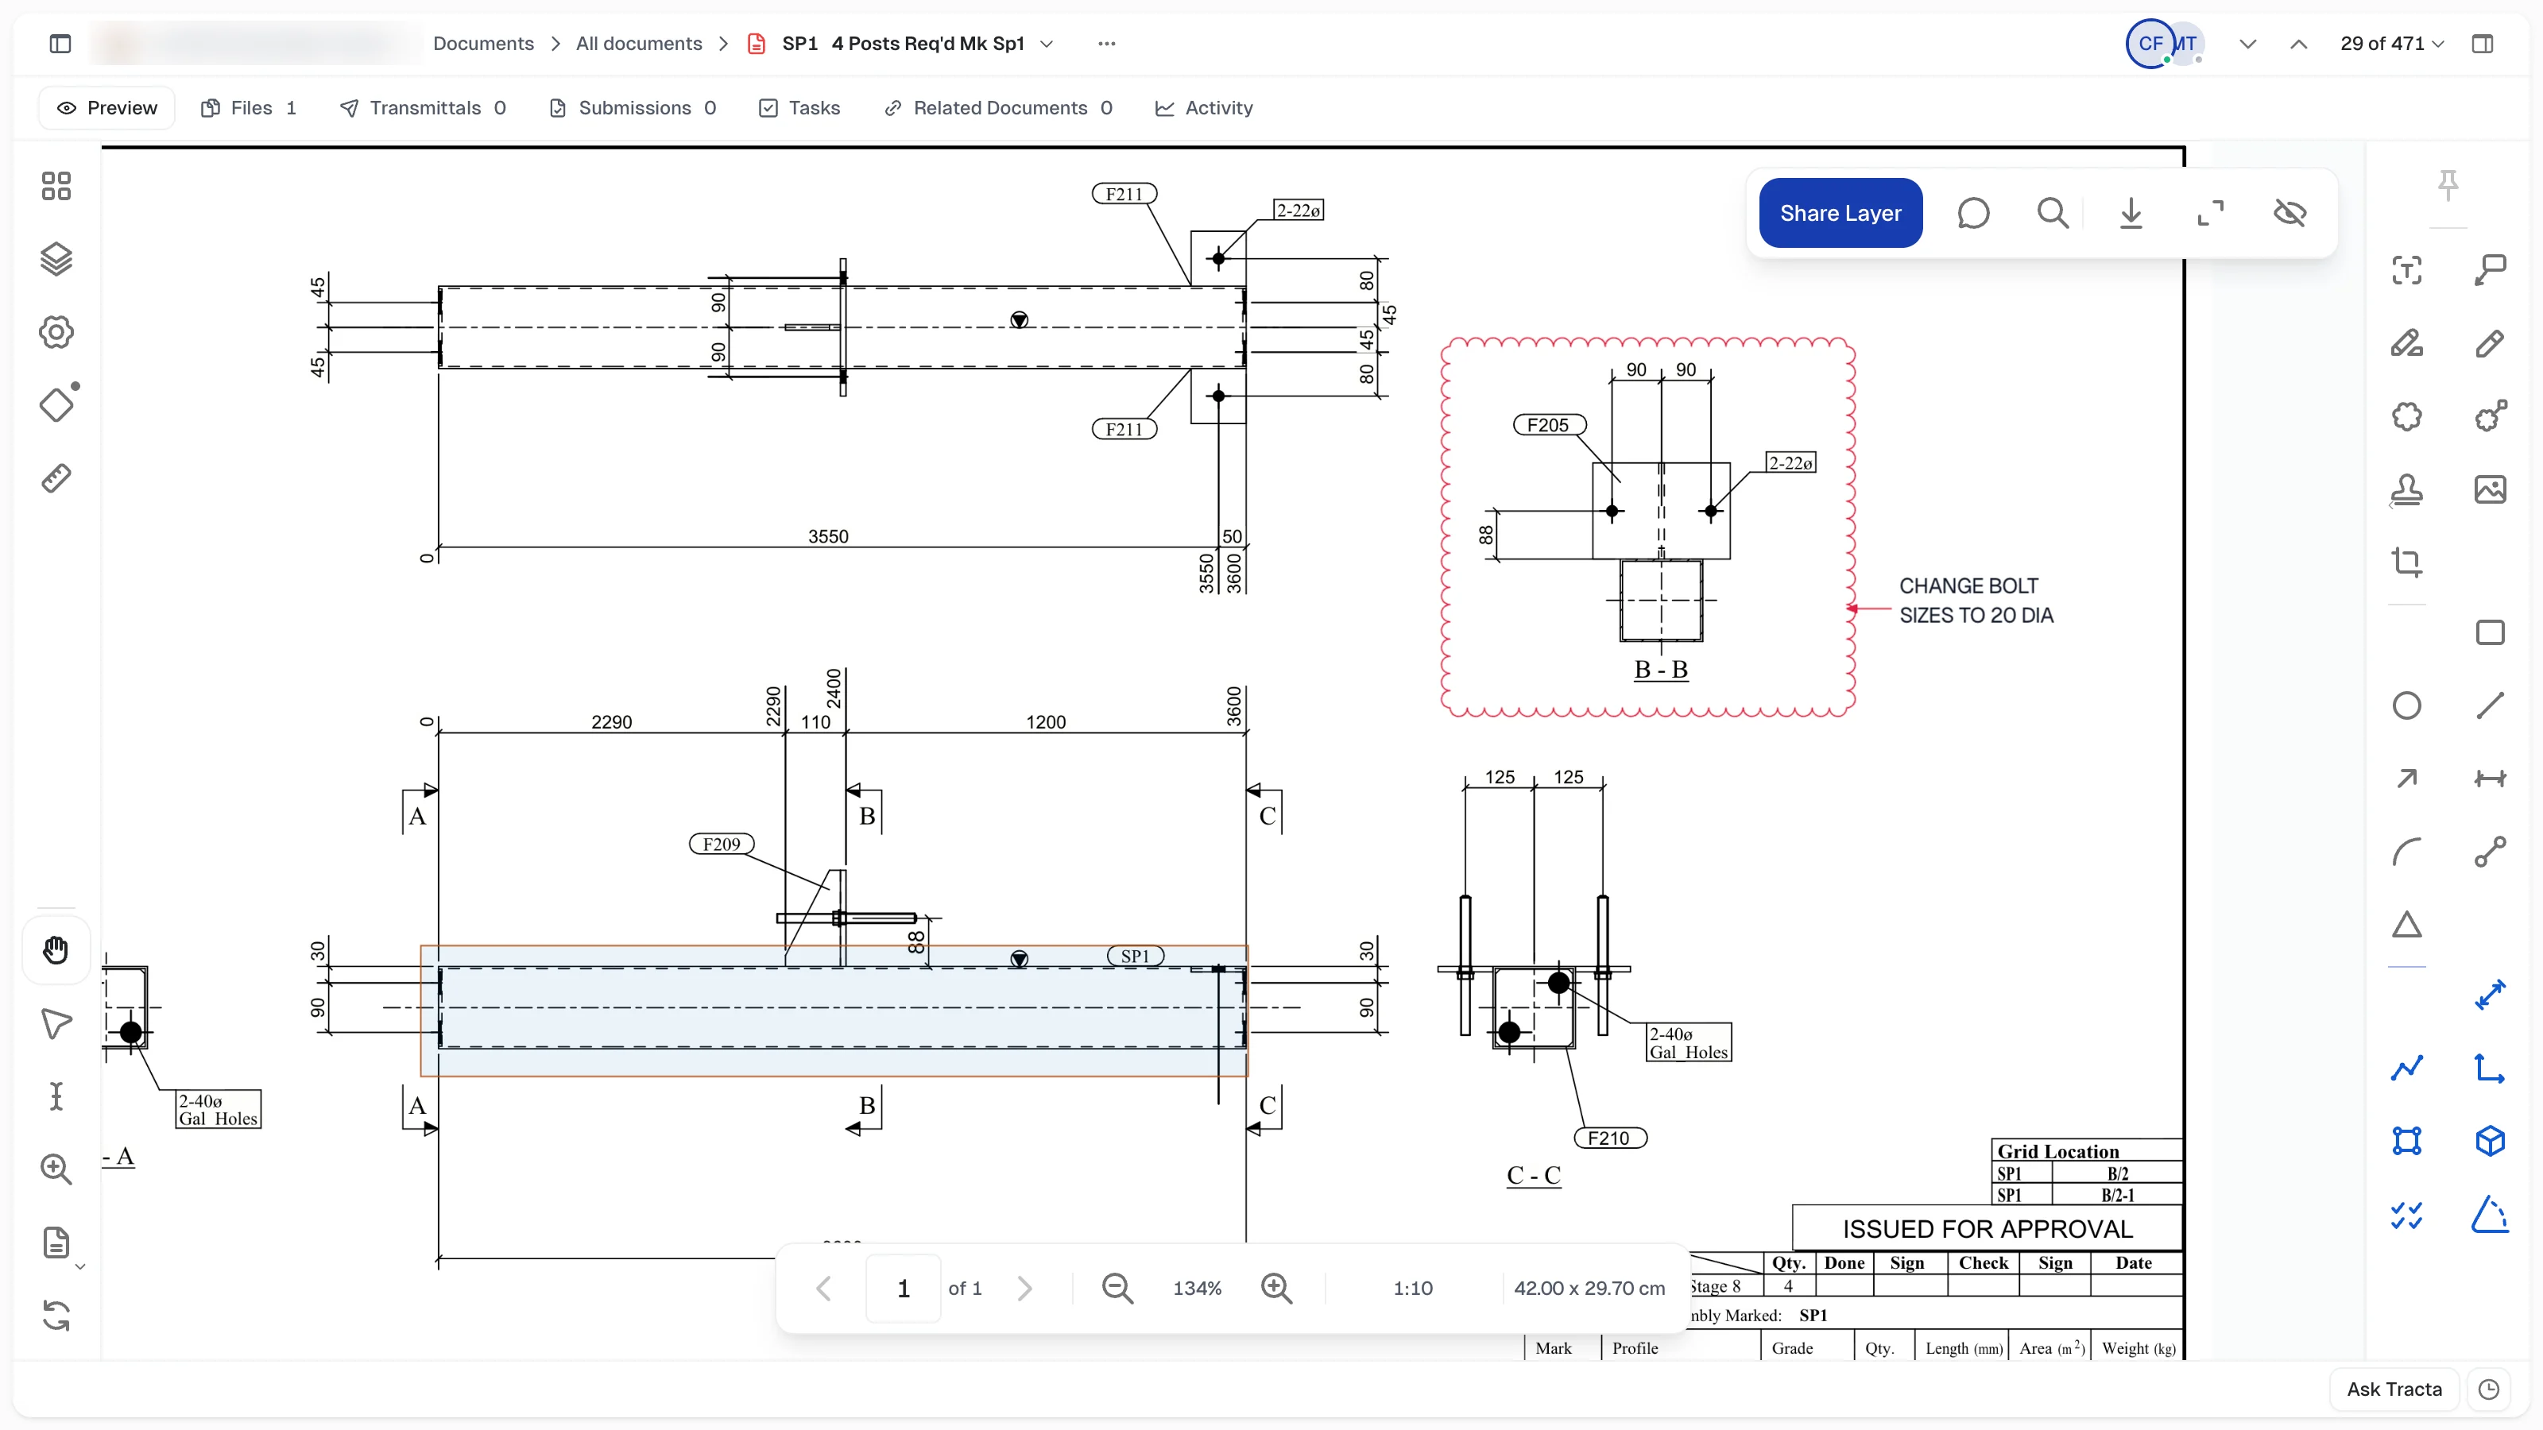The height and width of the screenshot is (1430, 2543).
Task: Select the rectangle shape tool
Action: tap(2490, 632)
